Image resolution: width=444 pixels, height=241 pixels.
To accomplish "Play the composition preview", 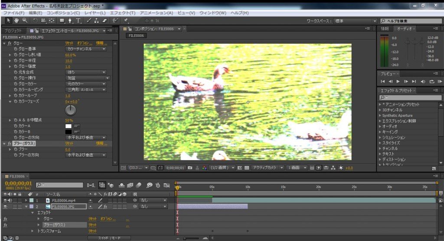I will (398, 81).
